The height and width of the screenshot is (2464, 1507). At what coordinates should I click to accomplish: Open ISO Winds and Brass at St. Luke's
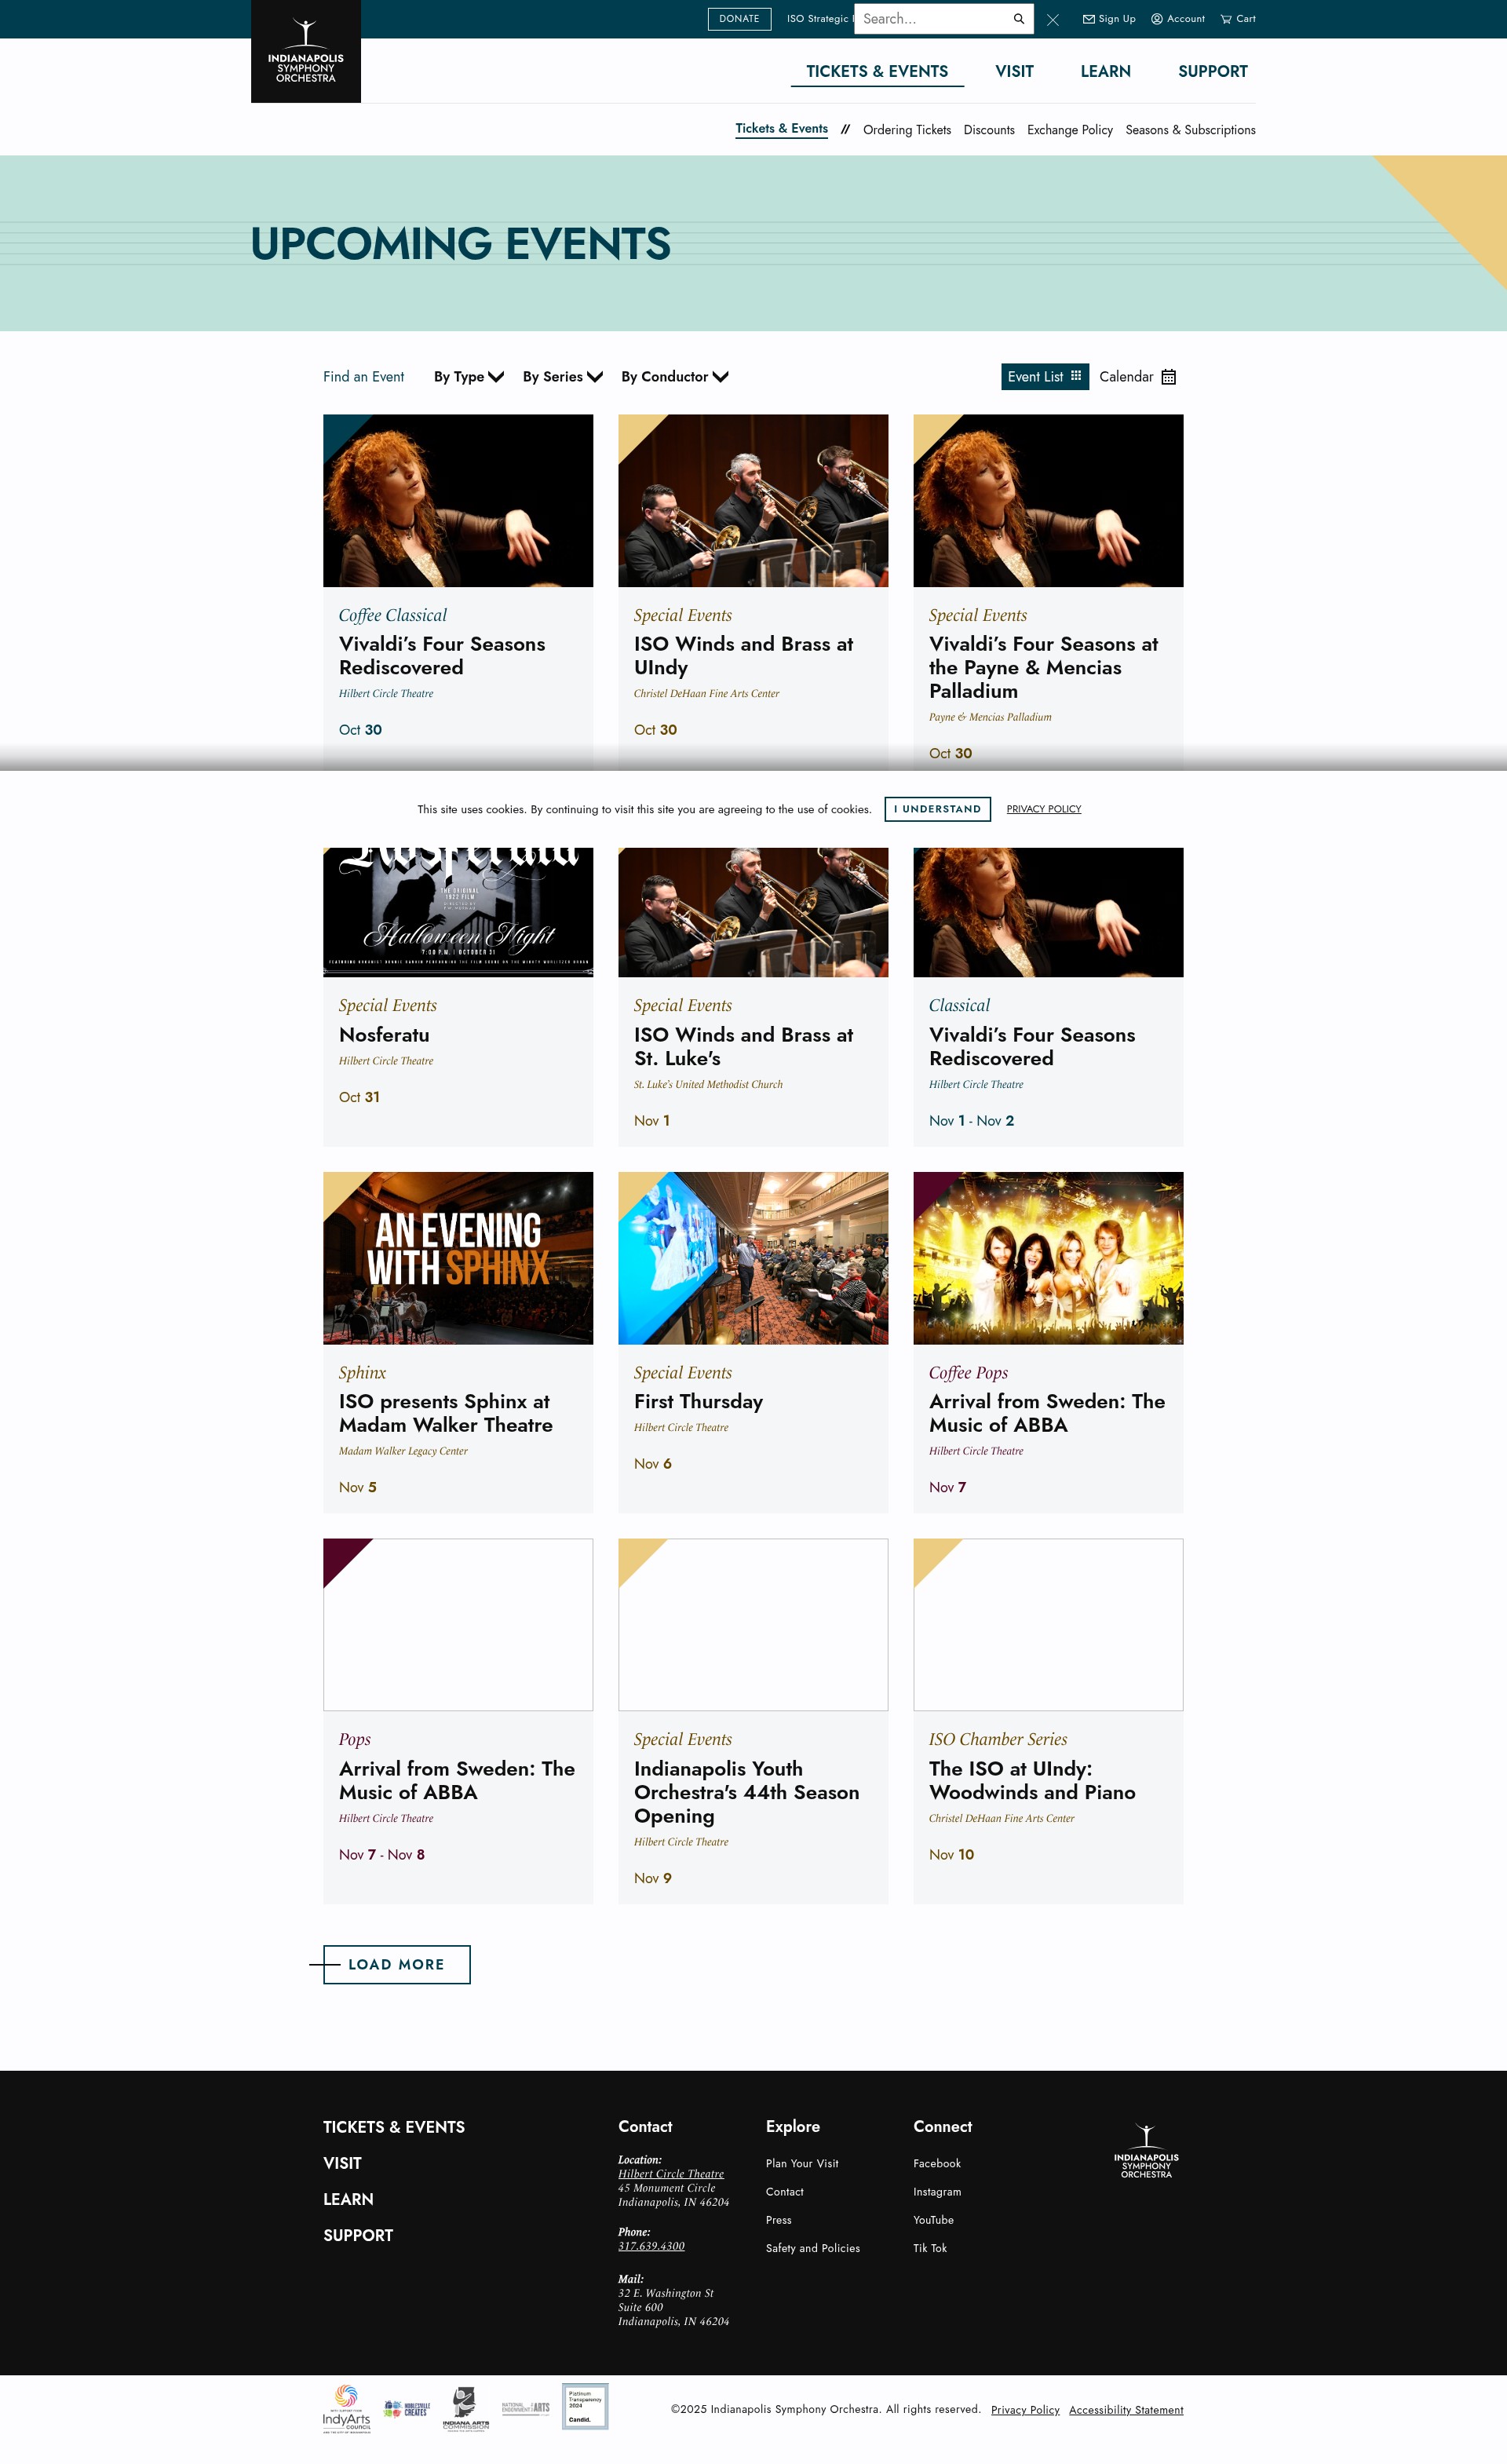(743, 1046)
